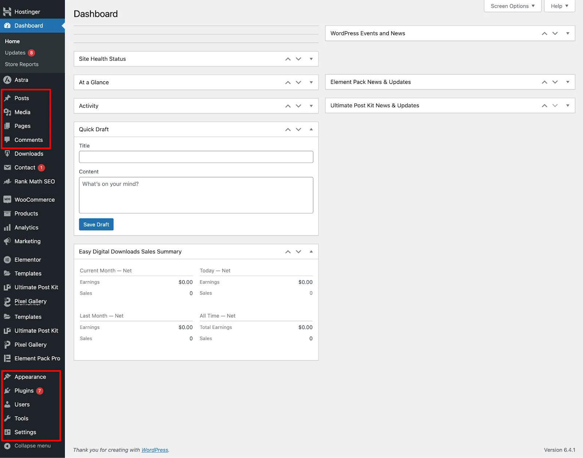
Task: Click the Contact envelope icon
Action: 7,167
